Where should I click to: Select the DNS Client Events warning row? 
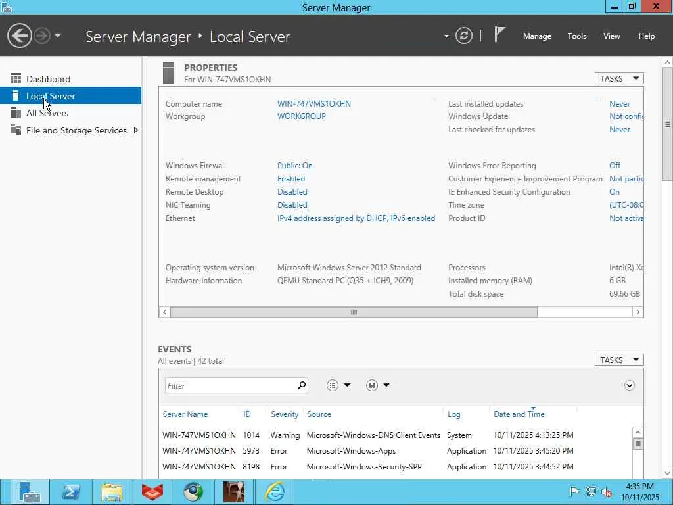[x=395, y=435]
